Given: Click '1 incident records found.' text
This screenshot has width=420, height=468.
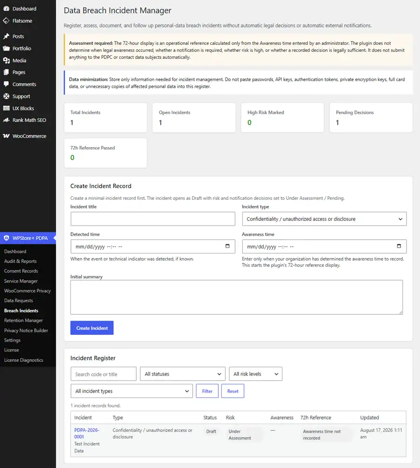Looking at the screenshot, I should coord(96,405).
